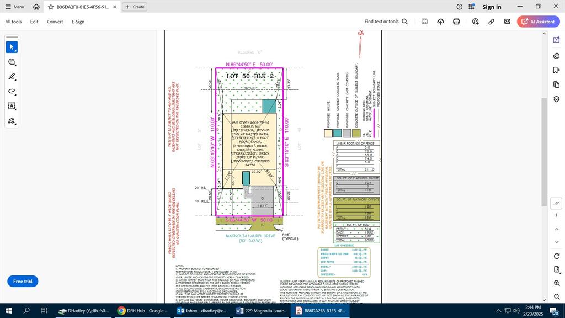Switch to DHadley network folder window

(x=84, y=310)
